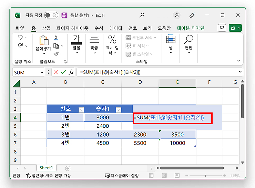This screenshot has height=188, width=255.
Task: Click the Redo arrow icon
Action: [x=20, y=46]
